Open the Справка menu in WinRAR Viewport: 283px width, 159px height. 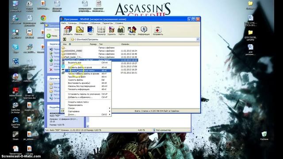click(x=119, y=23)
